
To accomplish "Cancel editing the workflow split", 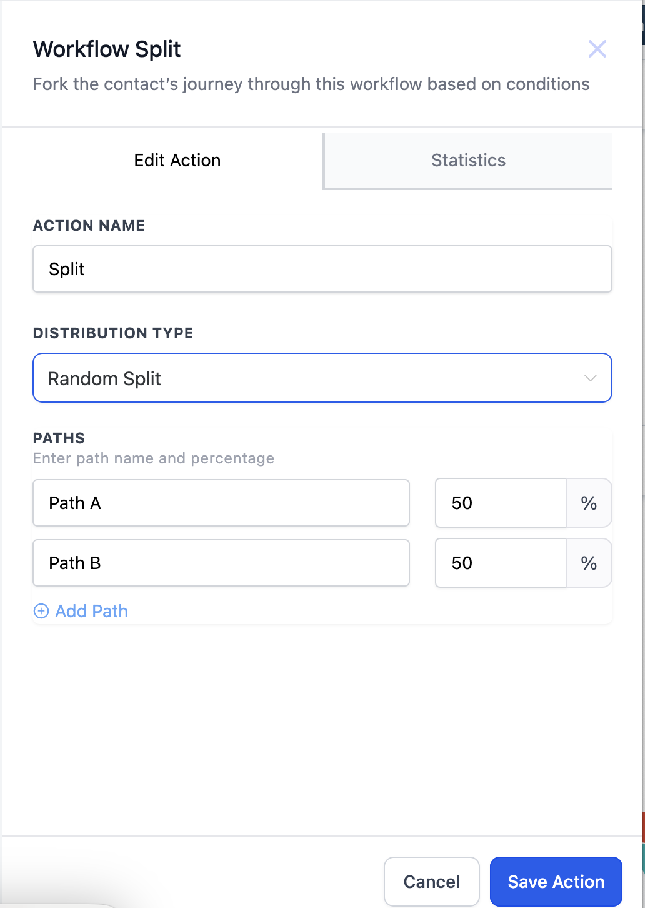I will 432,882.
